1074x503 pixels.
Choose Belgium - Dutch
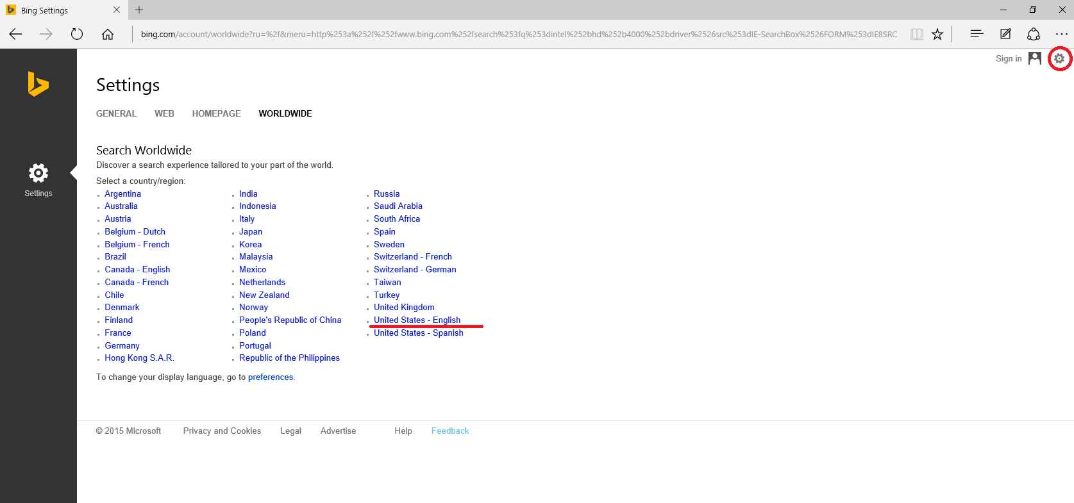(135, 231)
